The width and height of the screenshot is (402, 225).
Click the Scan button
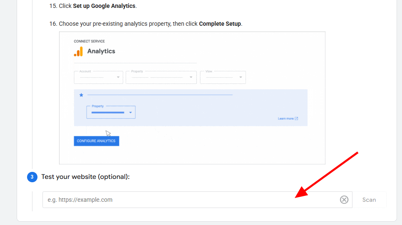[x=369, y=200]
